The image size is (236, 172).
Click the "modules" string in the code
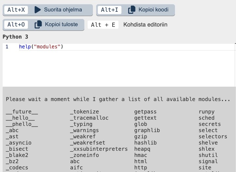click(x=47, y=47)
